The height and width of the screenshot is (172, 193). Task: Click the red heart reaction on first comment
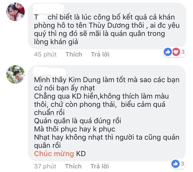pos(176,52)
